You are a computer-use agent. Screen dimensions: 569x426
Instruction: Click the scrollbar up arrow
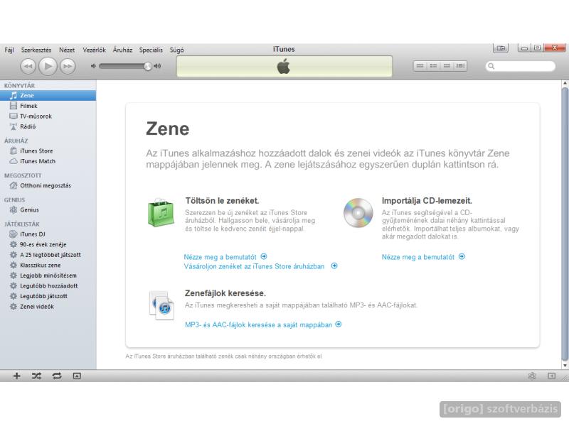[565, 84]
